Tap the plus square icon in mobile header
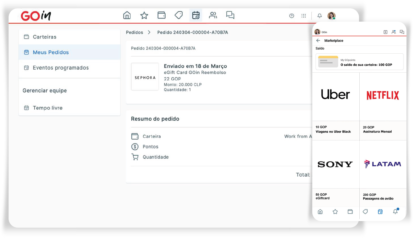The height and width of the screenshot is (238, 413). click(x=385, y=32)
